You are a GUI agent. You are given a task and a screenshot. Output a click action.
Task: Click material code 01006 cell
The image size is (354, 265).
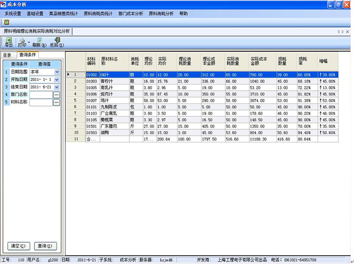(x=92, y=94)
